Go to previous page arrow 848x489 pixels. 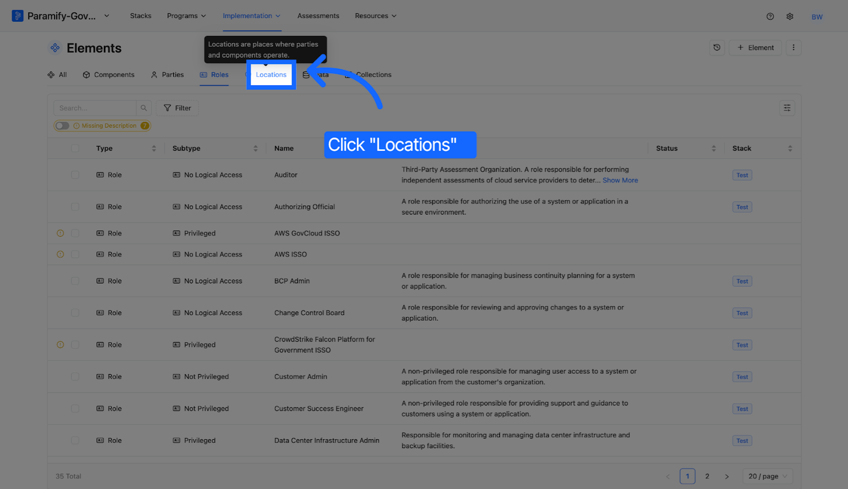click(x=668, y=476)
